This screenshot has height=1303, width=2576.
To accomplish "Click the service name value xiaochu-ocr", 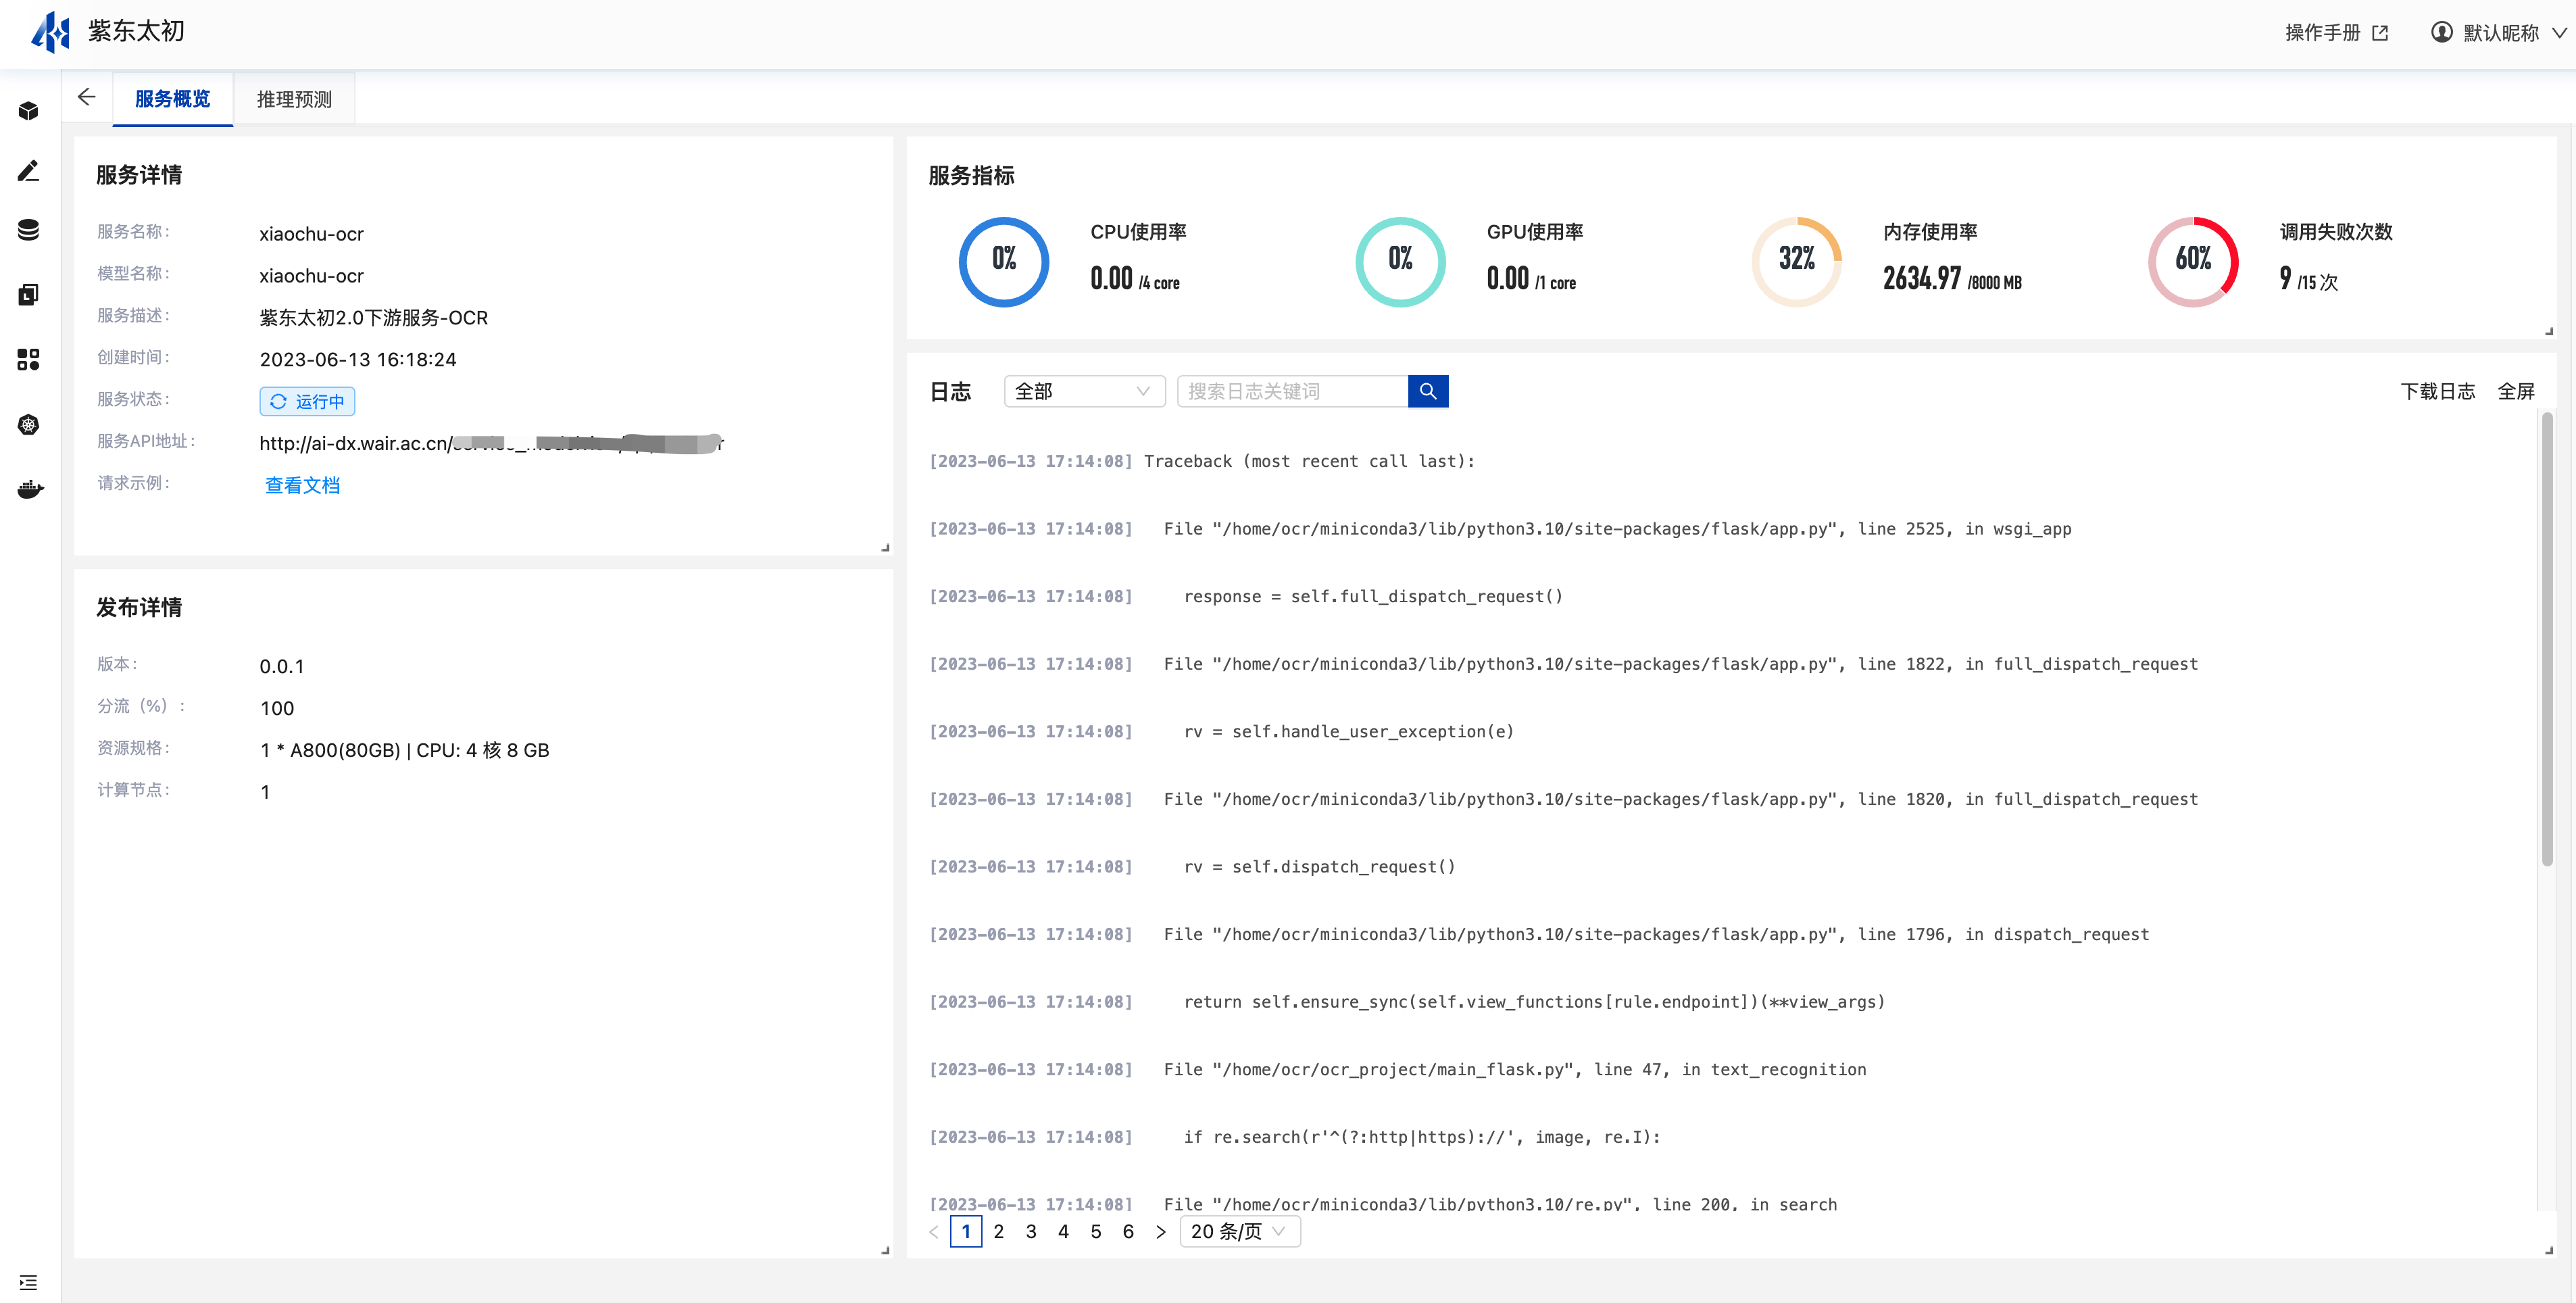I will point(311,234).
